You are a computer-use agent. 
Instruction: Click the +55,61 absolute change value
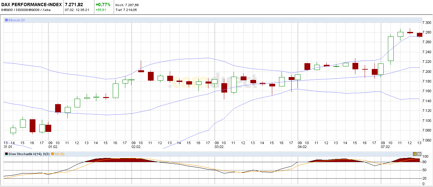pyautogui.click(x=101, y=10)
